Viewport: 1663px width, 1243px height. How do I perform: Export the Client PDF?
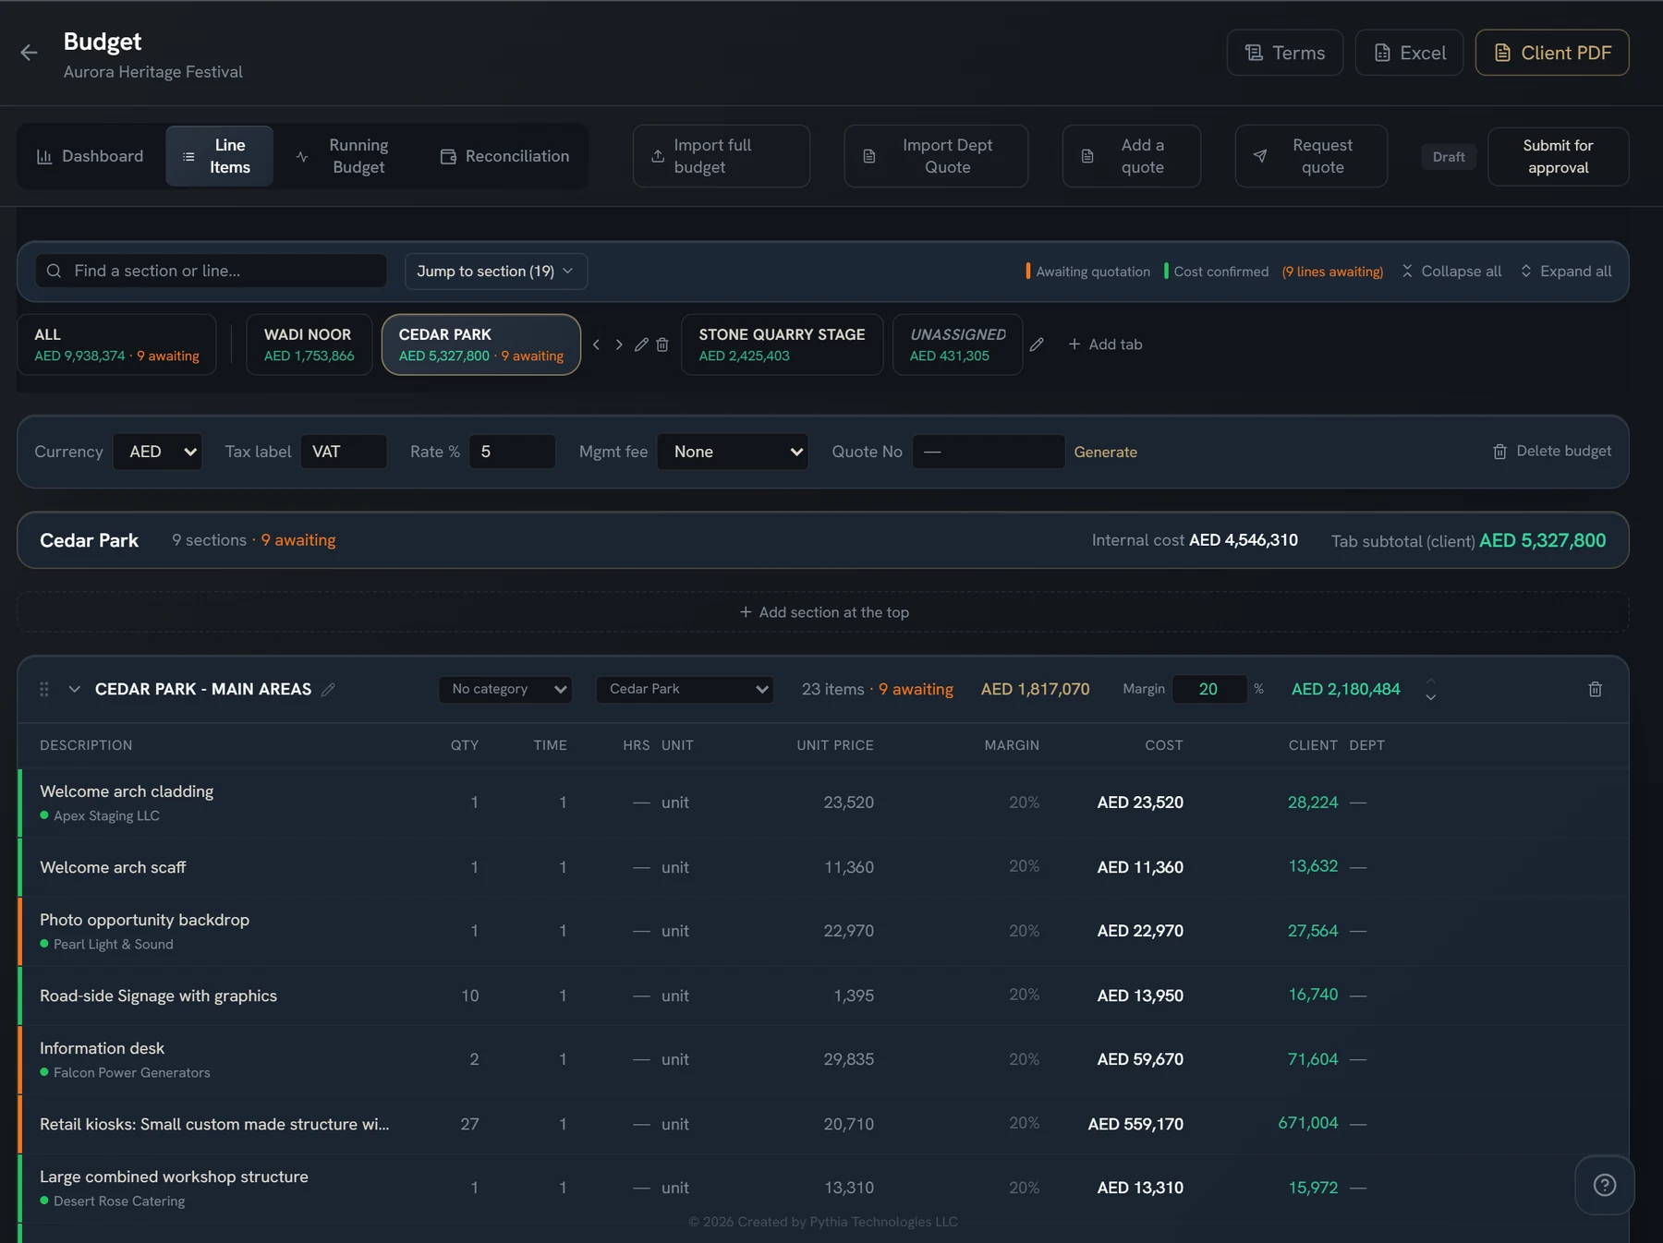[1552, 53]
